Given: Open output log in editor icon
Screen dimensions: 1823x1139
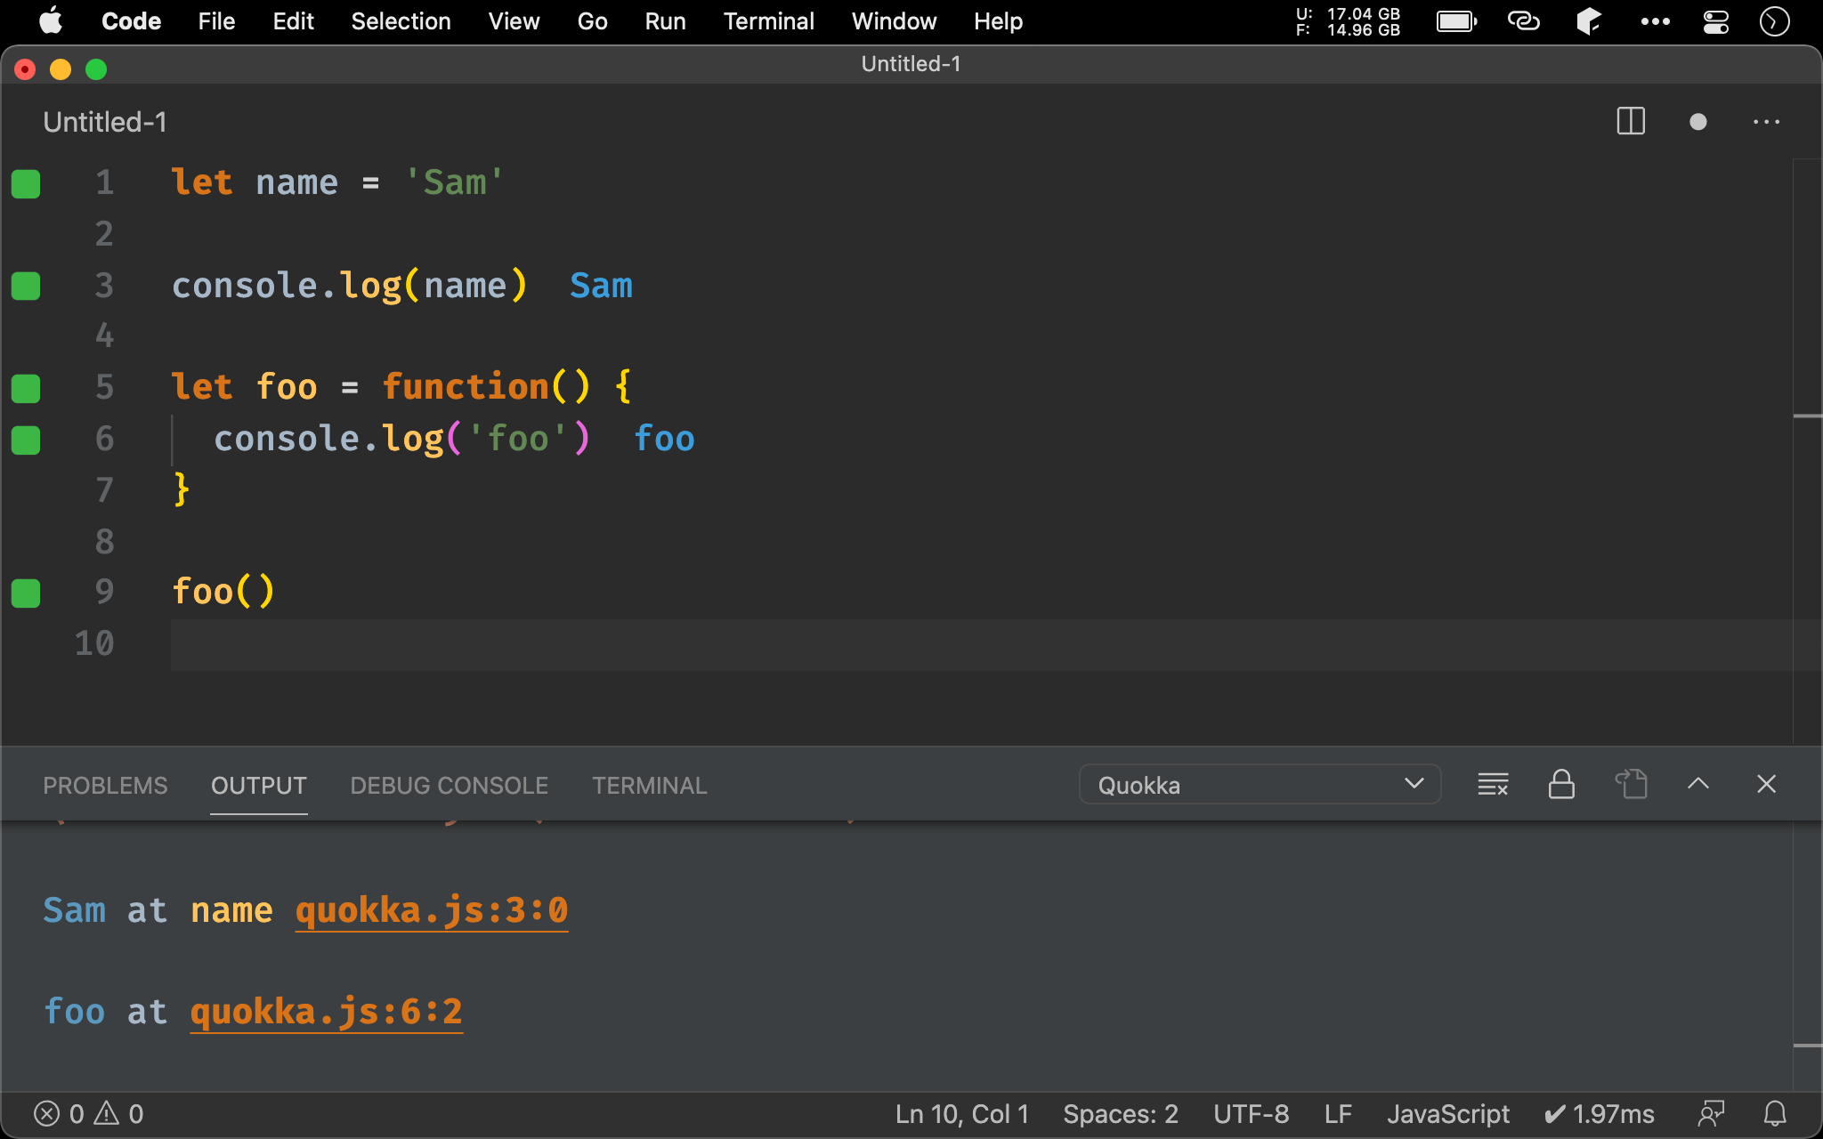Looking at the screenshot, I should coord(1631,784).
